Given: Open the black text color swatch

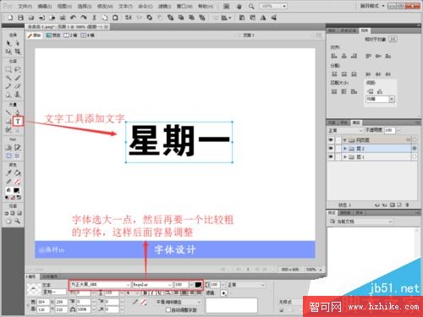Looking at the screenshot, I should coord(198,285).
